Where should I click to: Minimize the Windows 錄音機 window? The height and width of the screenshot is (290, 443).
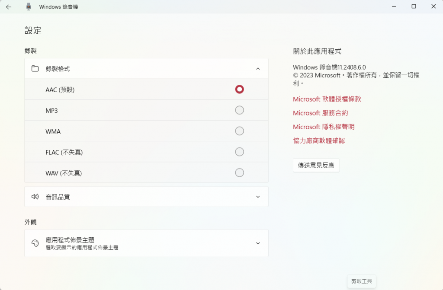coord(394,6)
